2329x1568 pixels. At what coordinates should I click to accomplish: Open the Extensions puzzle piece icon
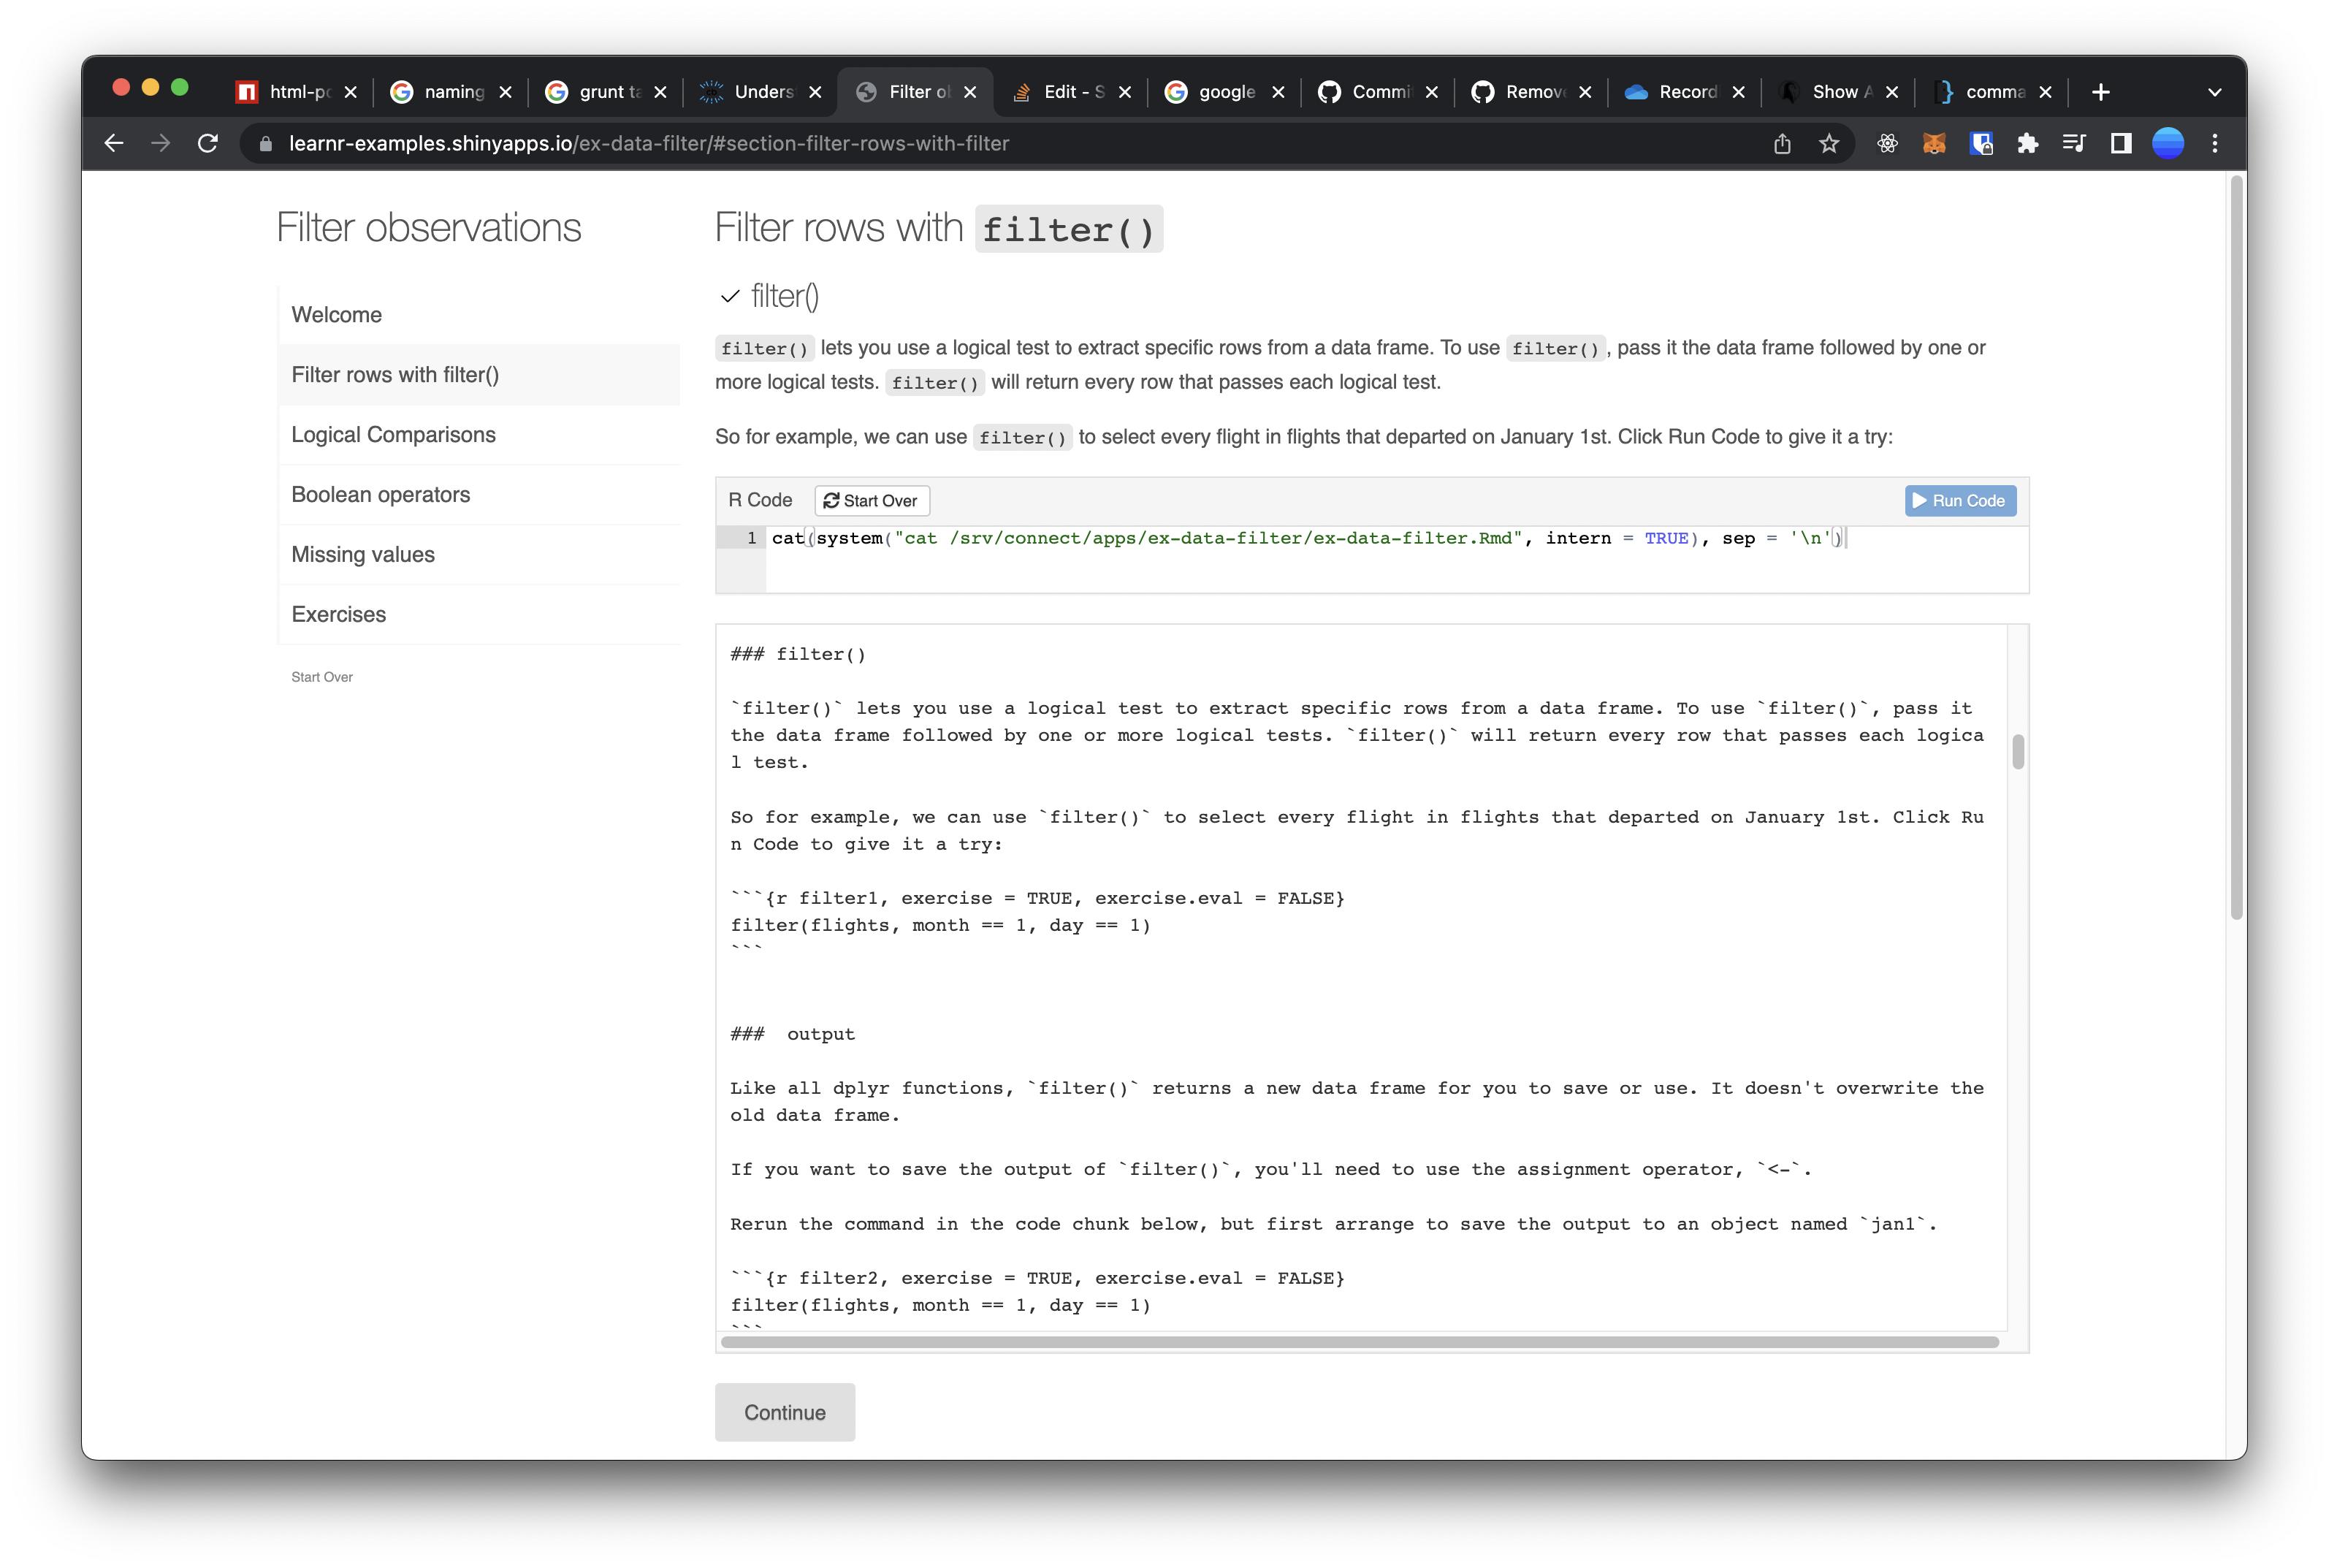pos(2027,144)
